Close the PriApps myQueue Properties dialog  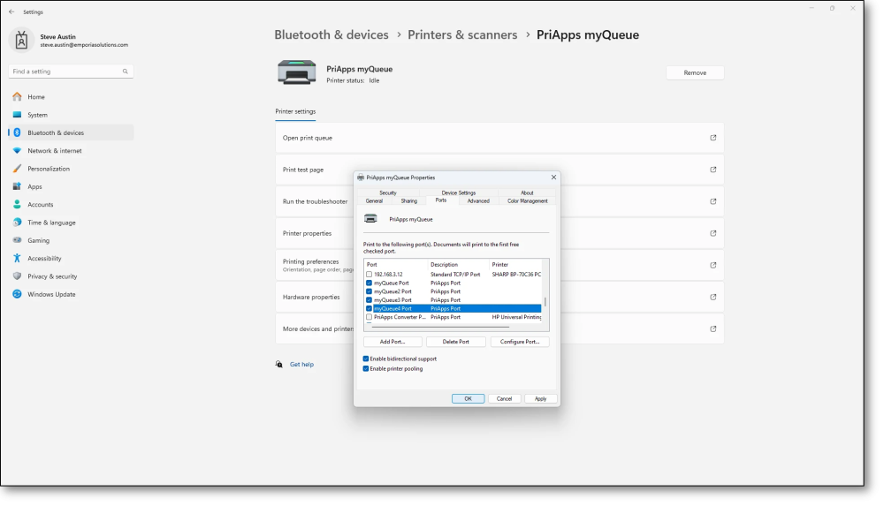click(553, 177)
